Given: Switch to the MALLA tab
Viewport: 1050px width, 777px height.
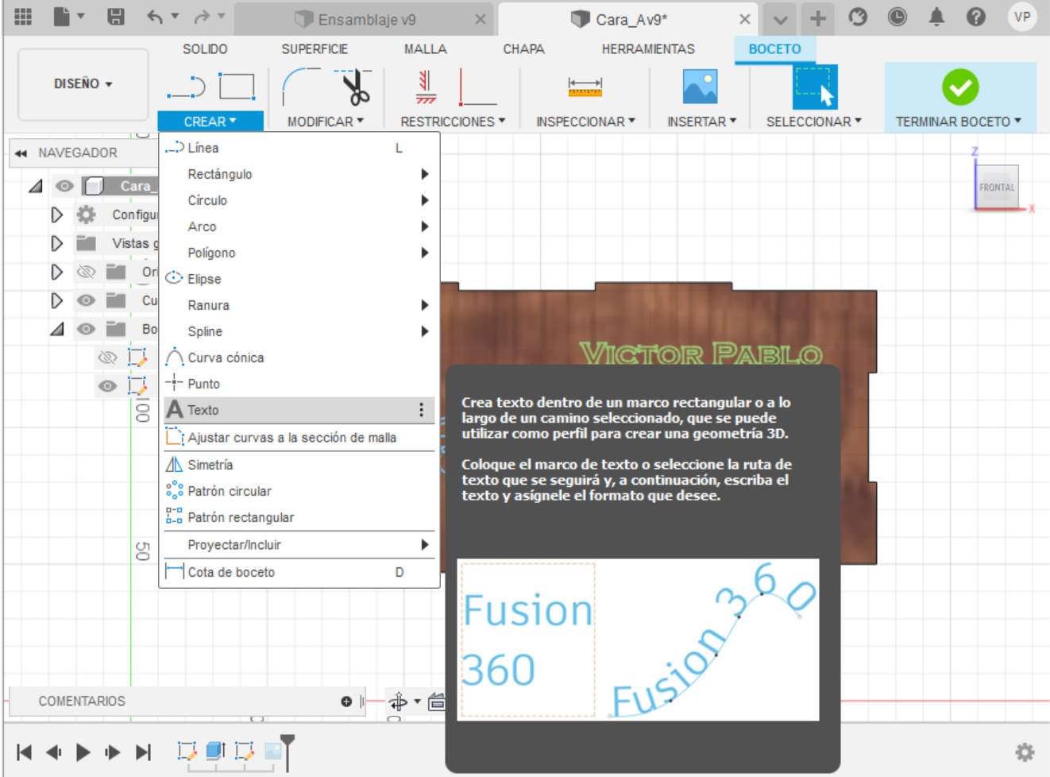Looking at the screenshot, I should click(426, 49).
